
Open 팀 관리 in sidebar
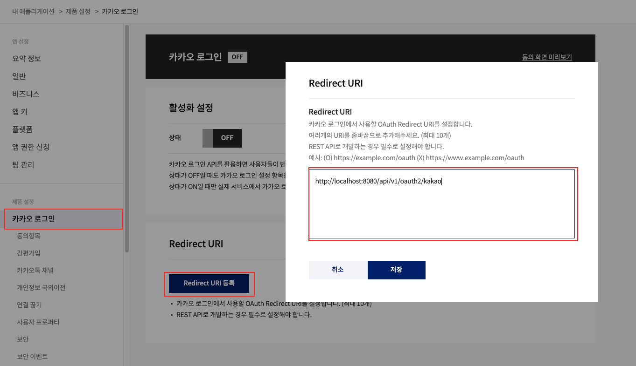(x=23, y=165)
